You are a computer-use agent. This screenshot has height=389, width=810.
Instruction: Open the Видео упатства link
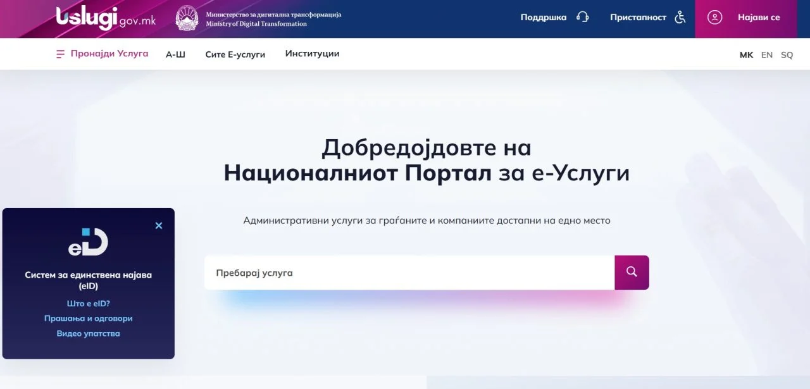89,333
